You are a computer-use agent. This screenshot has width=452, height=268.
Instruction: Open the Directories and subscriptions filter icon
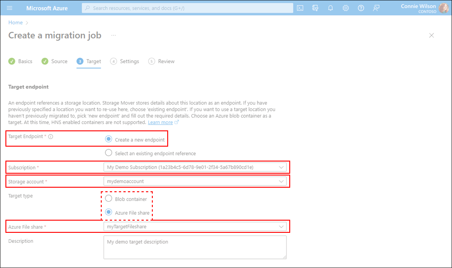315,8
